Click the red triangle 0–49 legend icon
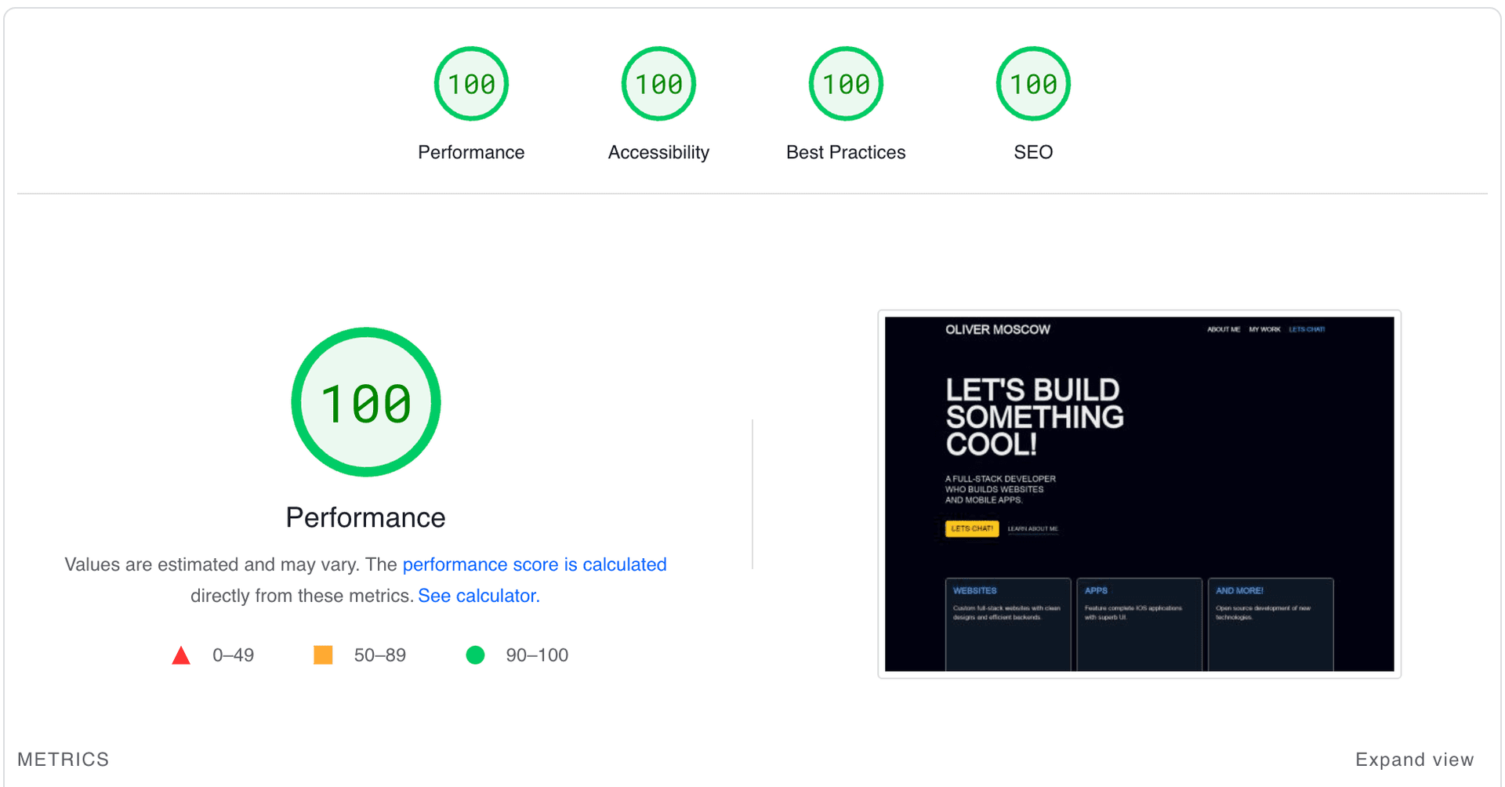This screenshot has height=787, width=1505. point(181,655)
